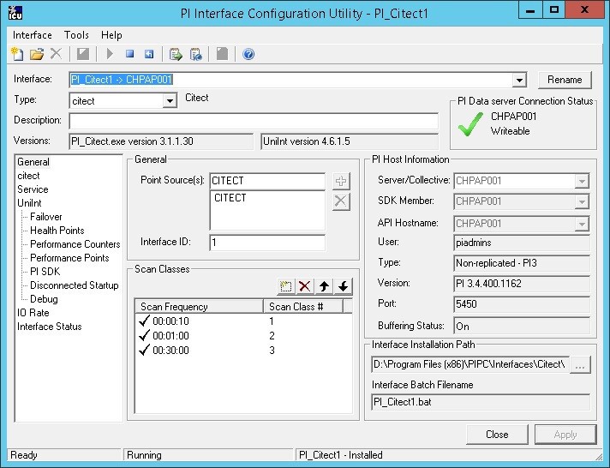Click the restart interface toolbar icon
The height and width of the screenshot is (468, 610).
[149, 54]
